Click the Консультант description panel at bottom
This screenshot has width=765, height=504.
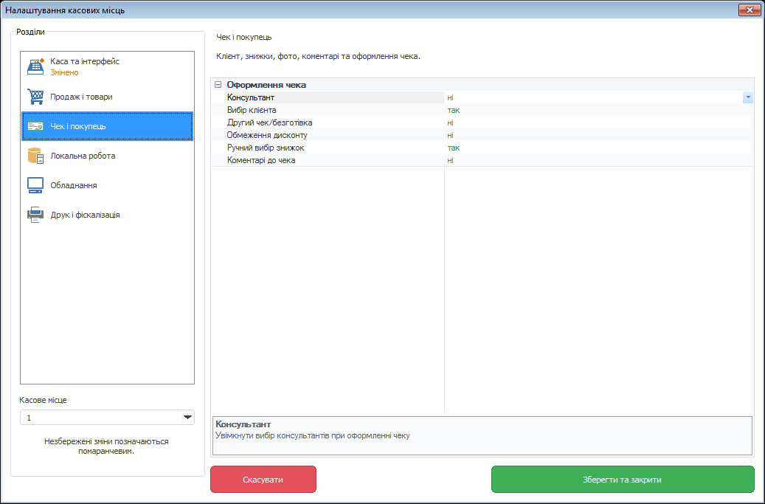[x=482, y=435]
